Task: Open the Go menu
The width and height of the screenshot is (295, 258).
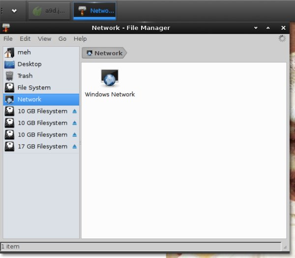Action: (x=62, y=39)
